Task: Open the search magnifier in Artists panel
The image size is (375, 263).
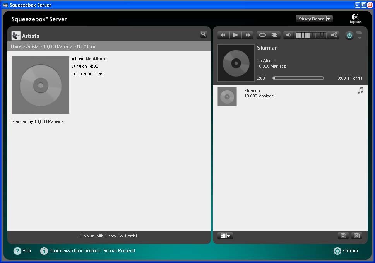Action: (x=204, y=34)
